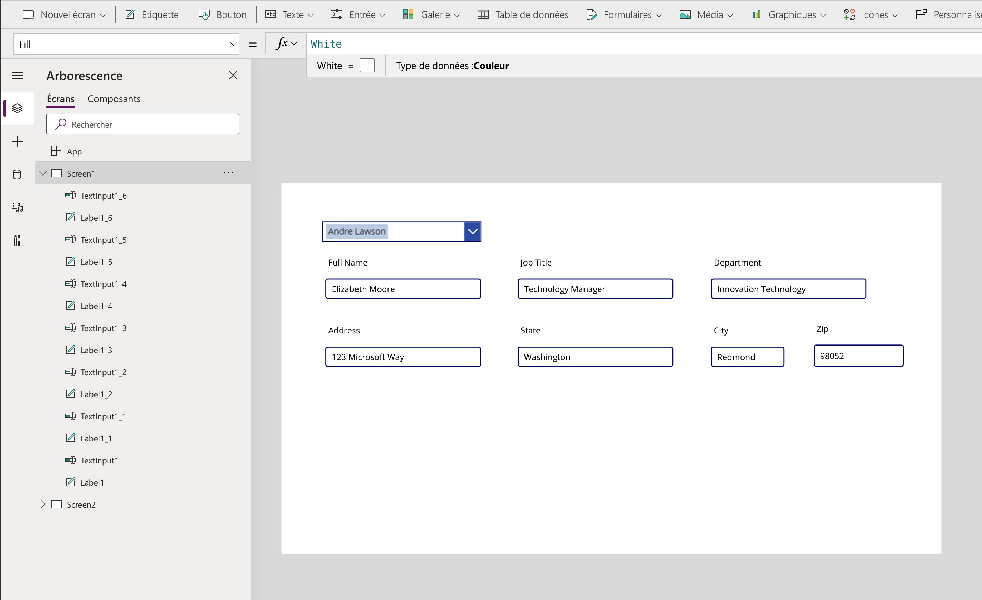Open the Texte dropdown menu

point(290,15)
